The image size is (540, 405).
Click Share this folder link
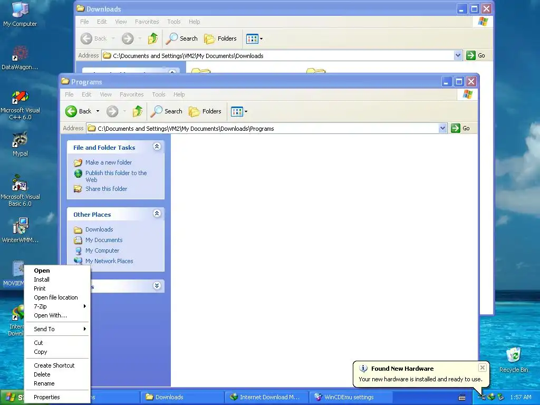[x=106, y=189]
